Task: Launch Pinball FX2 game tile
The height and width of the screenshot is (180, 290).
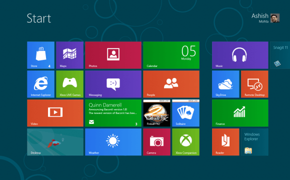Action: [157, 113]
